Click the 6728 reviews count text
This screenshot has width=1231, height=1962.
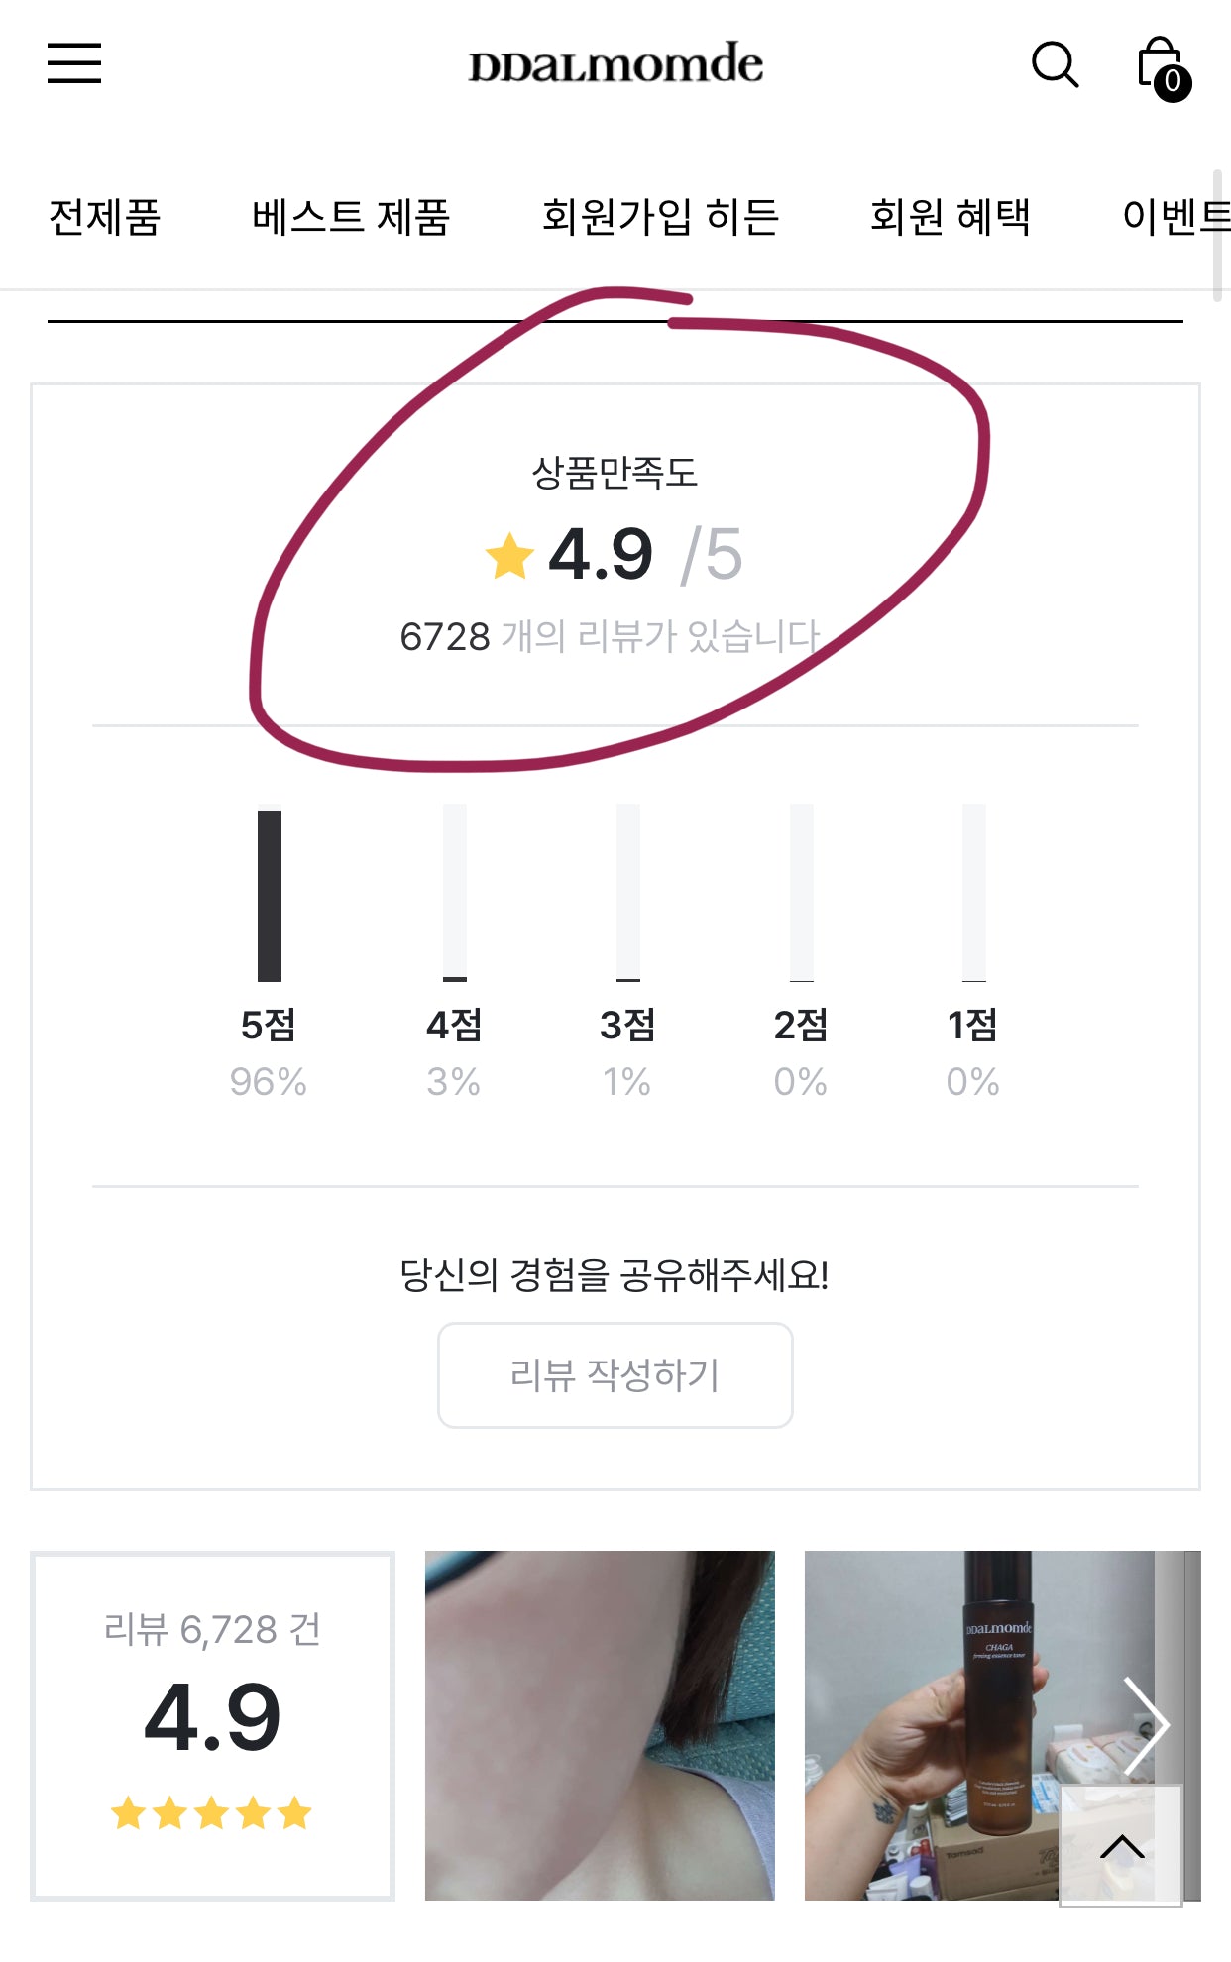coord(610,636)
